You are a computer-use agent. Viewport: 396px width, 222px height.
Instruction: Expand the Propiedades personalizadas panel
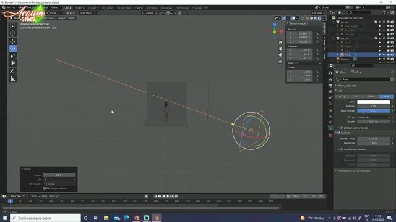(353, 171)
